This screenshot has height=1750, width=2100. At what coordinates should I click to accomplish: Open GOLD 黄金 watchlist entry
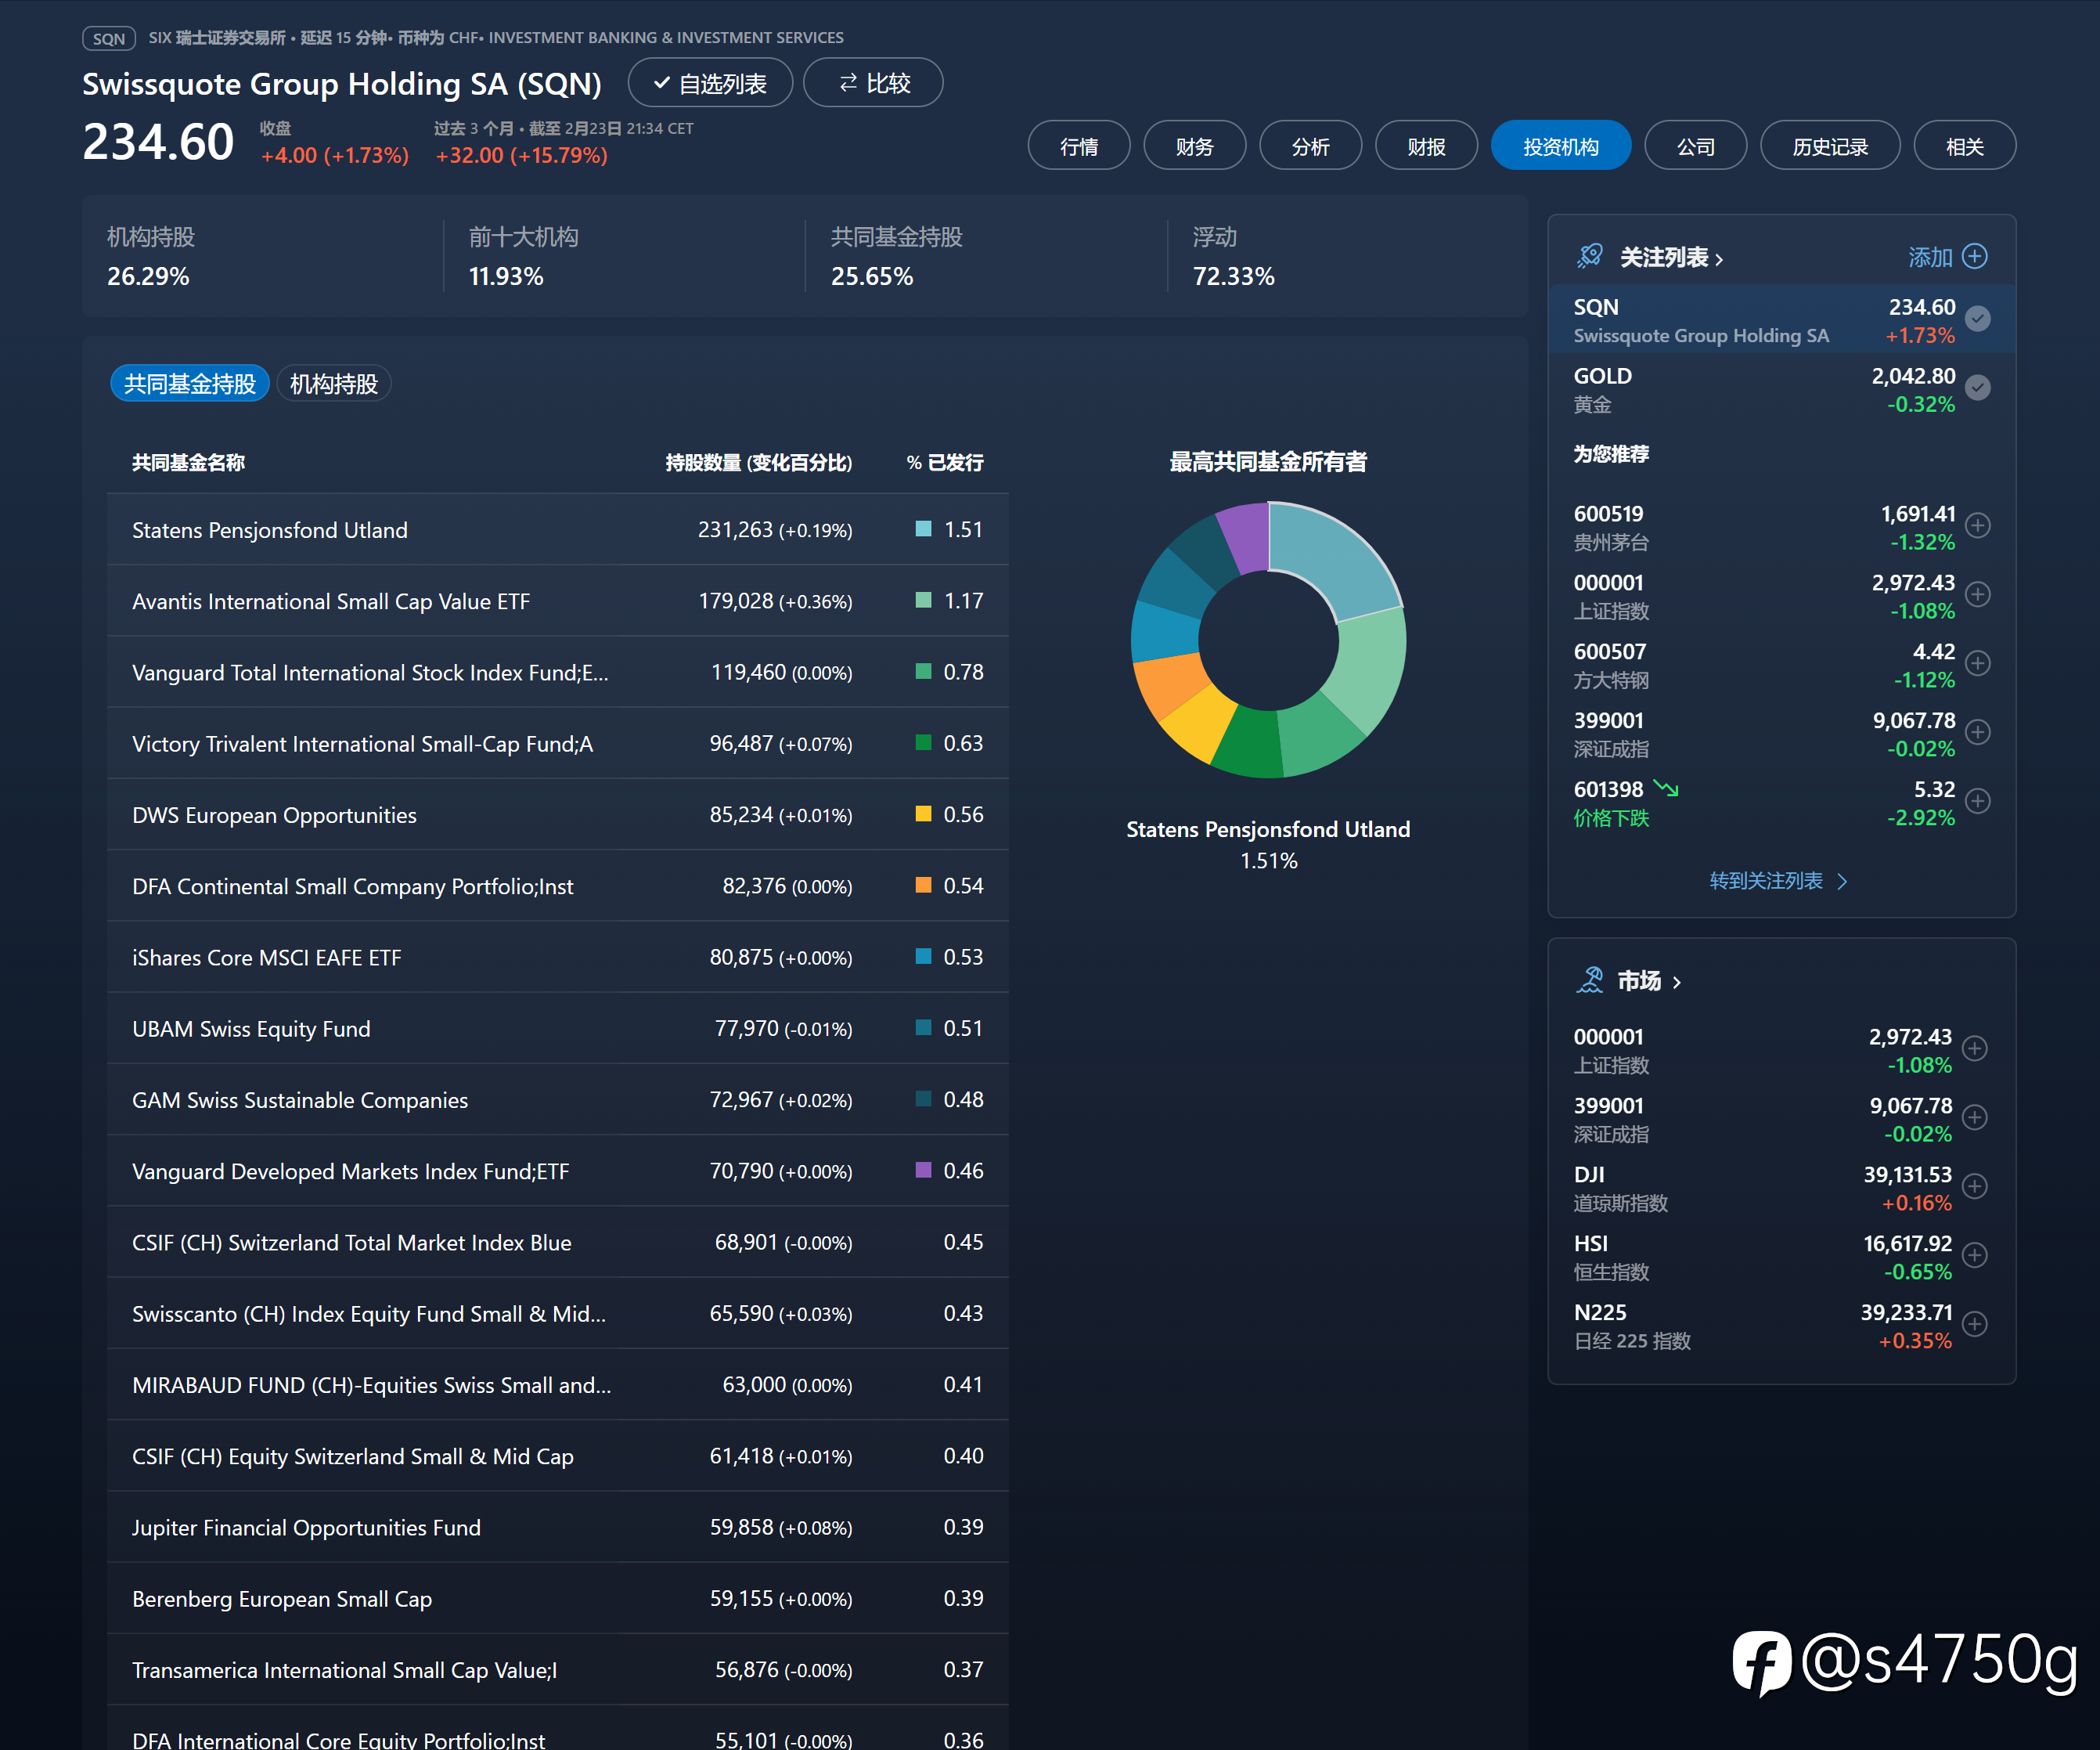click(1781, 389)
